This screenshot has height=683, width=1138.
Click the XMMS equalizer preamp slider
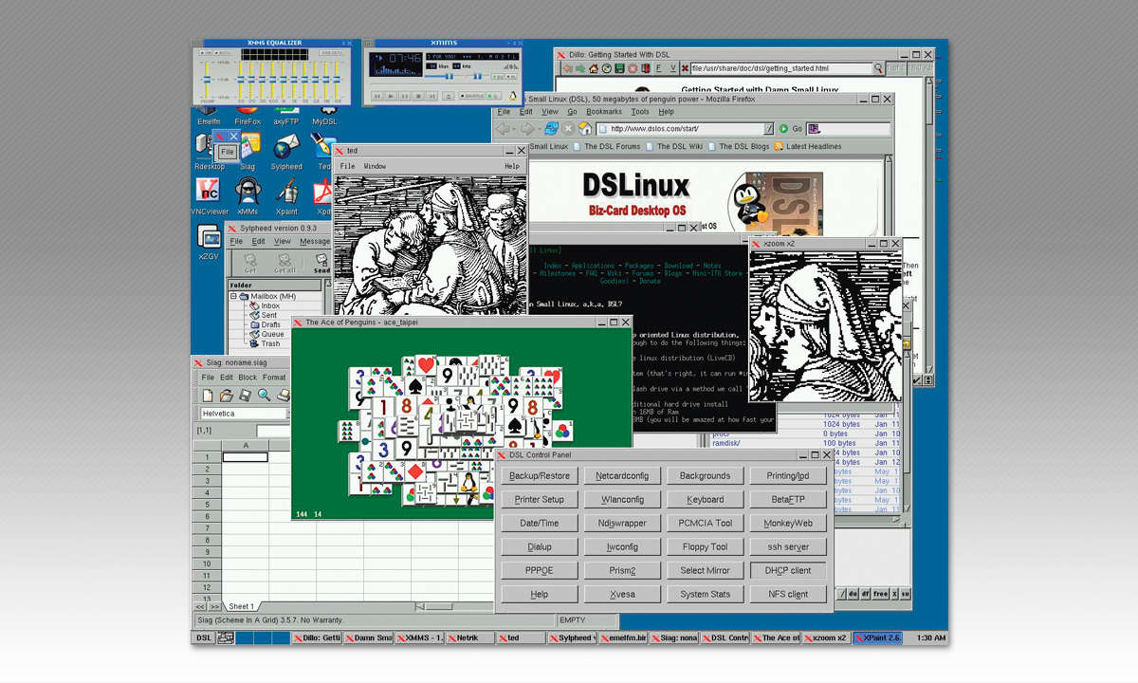click(206, 79)
